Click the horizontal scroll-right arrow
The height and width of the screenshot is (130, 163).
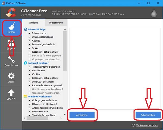coord(61,118)
